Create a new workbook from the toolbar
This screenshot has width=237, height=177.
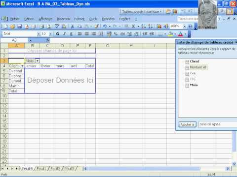[5, 26]
